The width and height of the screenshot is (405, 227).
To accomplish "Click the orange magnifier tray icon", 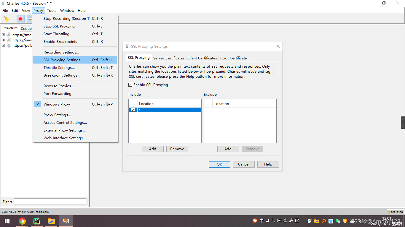I will pos(324,221).
